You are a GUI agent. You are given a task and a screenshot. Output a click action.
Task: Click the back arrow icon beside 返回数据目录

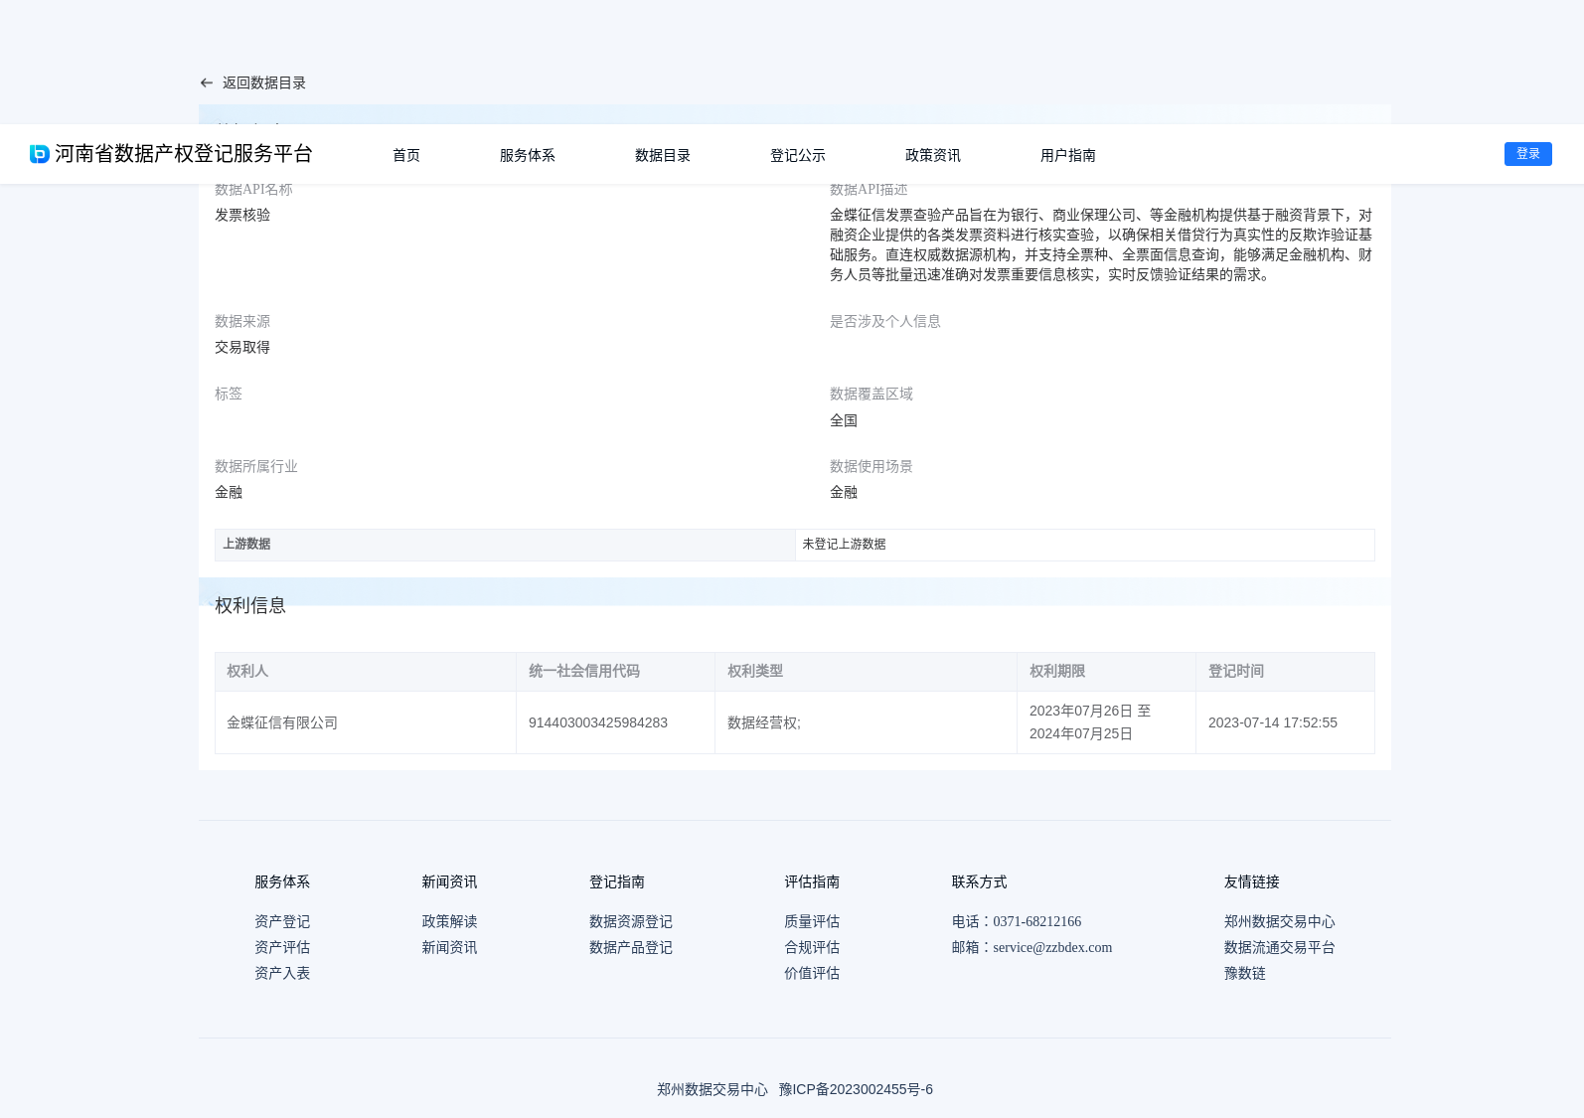pyautogui.click(x=207, y=83)
